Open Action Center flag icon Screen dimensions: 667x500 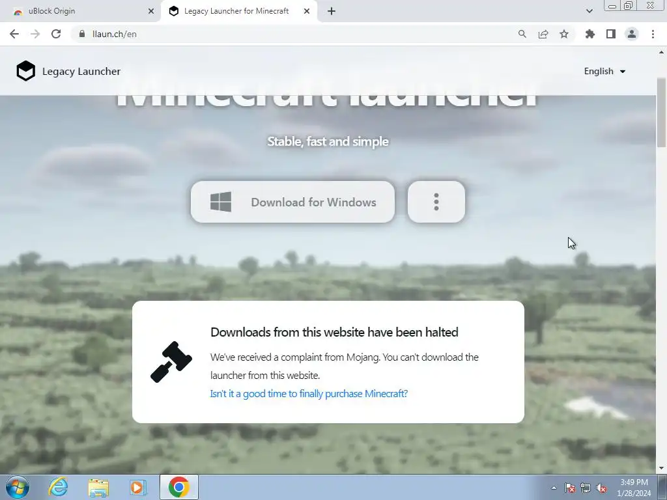[x=569, y=488]
